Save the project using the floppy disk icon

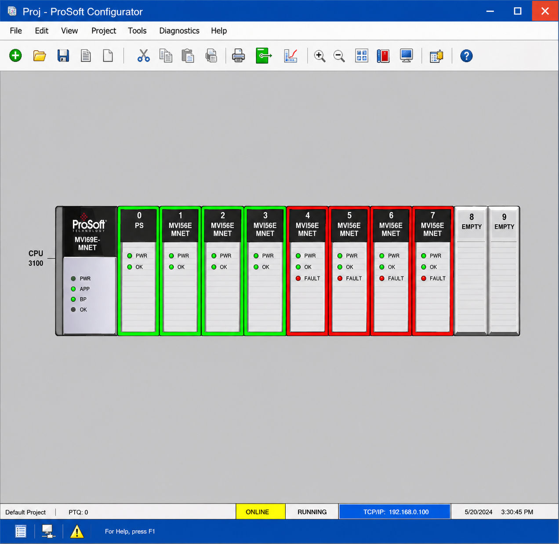point(63,56)
